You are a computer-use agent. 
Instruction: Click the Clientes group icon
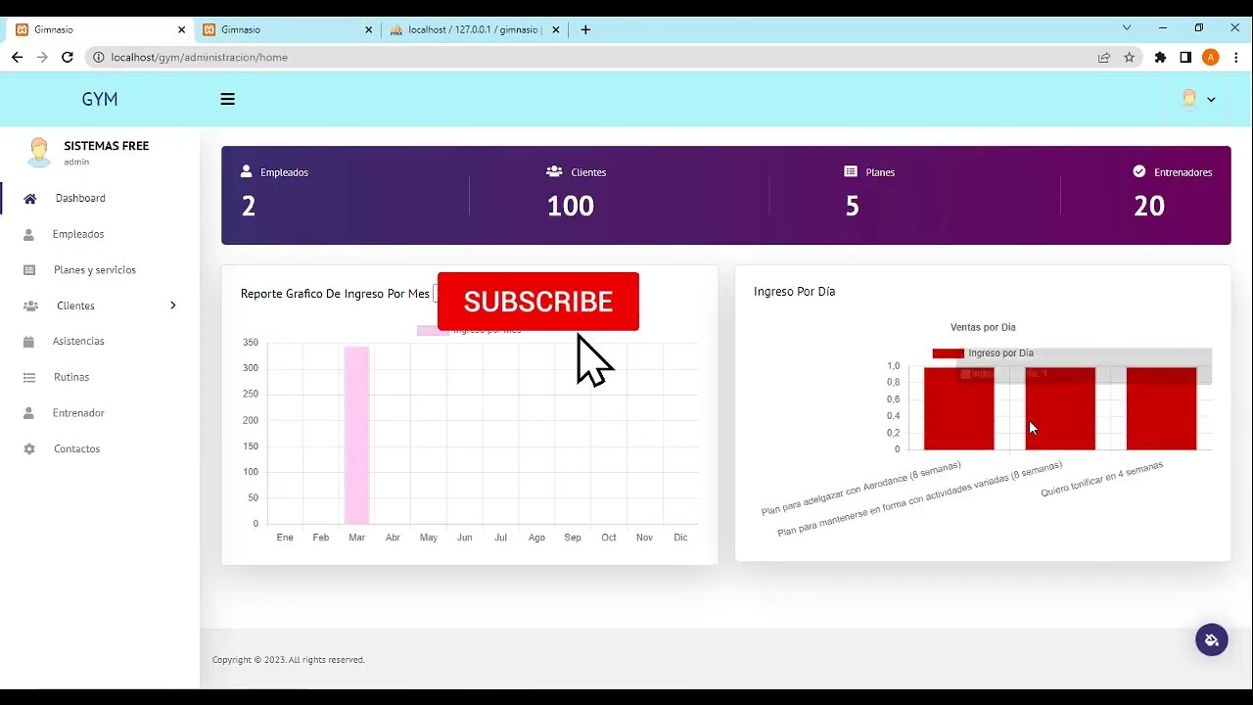tap(31, 306)
